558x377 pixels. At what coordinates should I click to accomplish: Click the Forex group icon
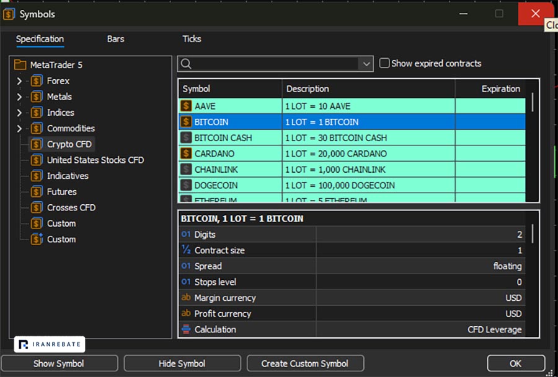click(x=37, y=80)
